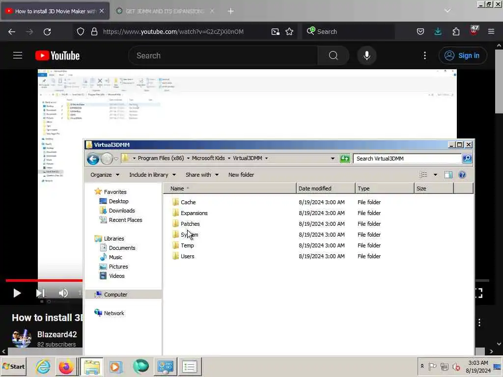Play the YouTube video
Screen dimensions: 503x377
(17, 293)
